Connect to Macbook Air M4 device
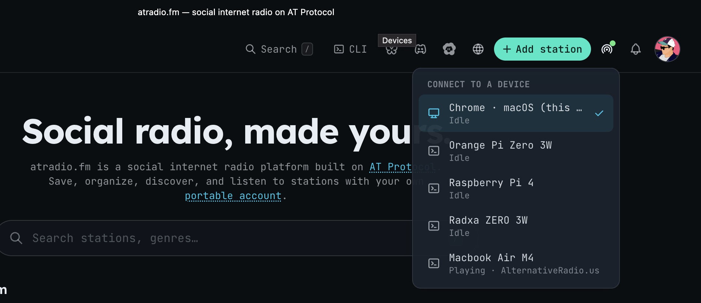 [516, 263]
